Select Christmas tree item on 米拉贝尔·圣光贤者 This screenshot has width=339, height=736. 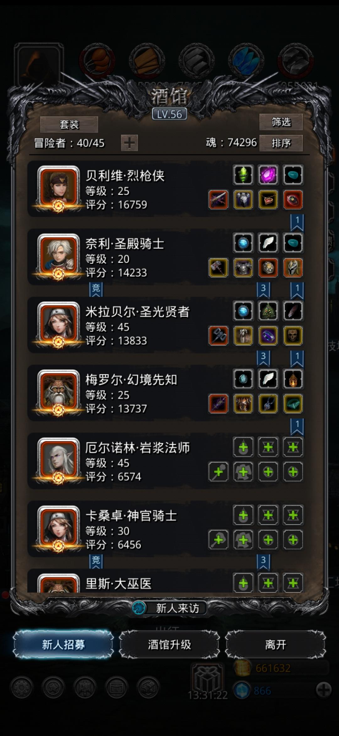(268, 311)
